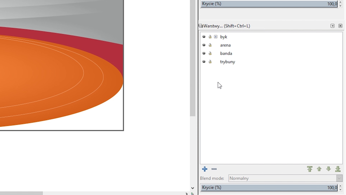Toggle visibility of arena layer
The width and height of the screenshot is (346, 195).
204,45
